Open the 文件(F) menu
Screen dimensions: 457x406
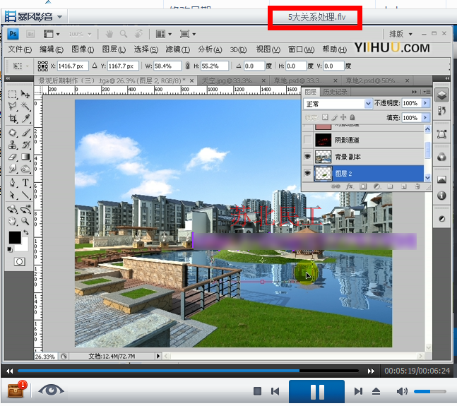[20, 49]
